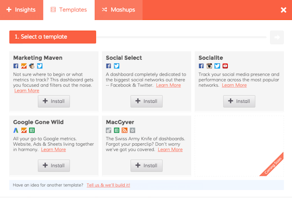Image resolution: width=292 pixels, height=200 pixels.
Task: Click the next step arrow button
Action: (277, 37)
